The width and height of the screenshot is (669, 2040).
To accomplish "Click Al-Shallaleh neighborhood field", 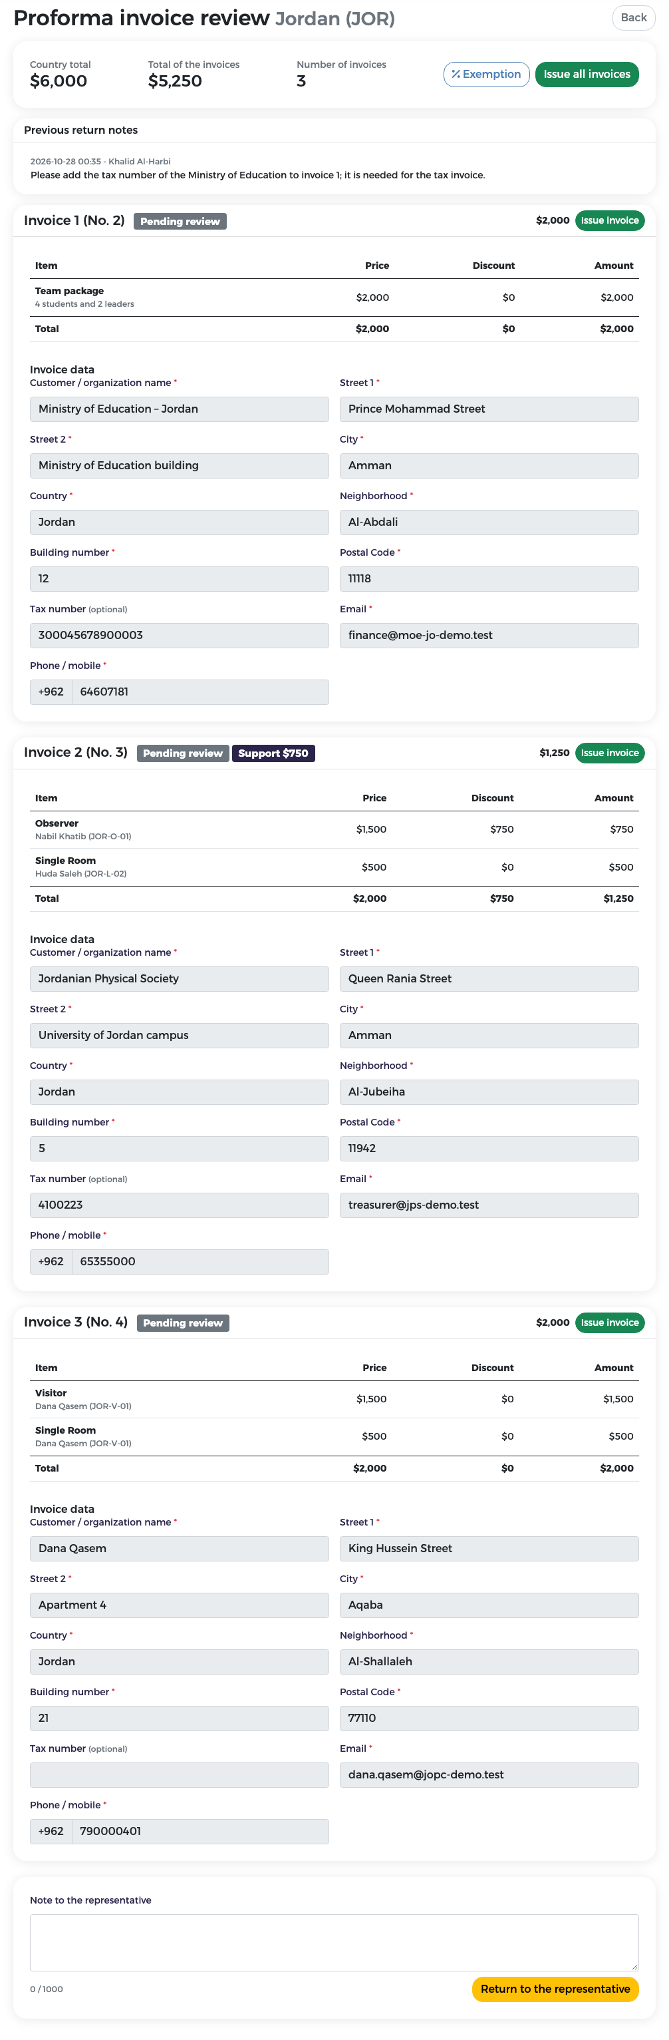I will [489, 1661].
